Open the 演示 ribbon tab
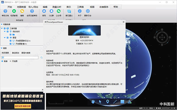177x110 pixels. pos(68,7)
